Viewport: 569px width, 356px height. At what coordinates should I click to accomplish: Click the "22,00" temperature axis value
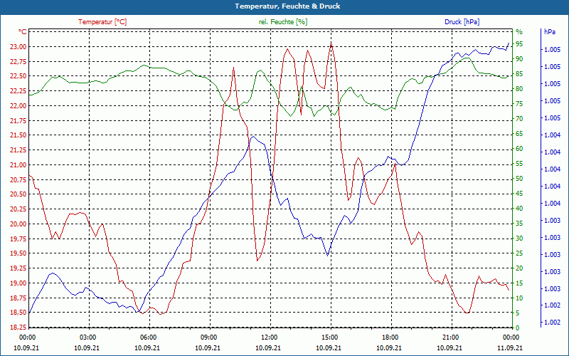coord(18,105)
